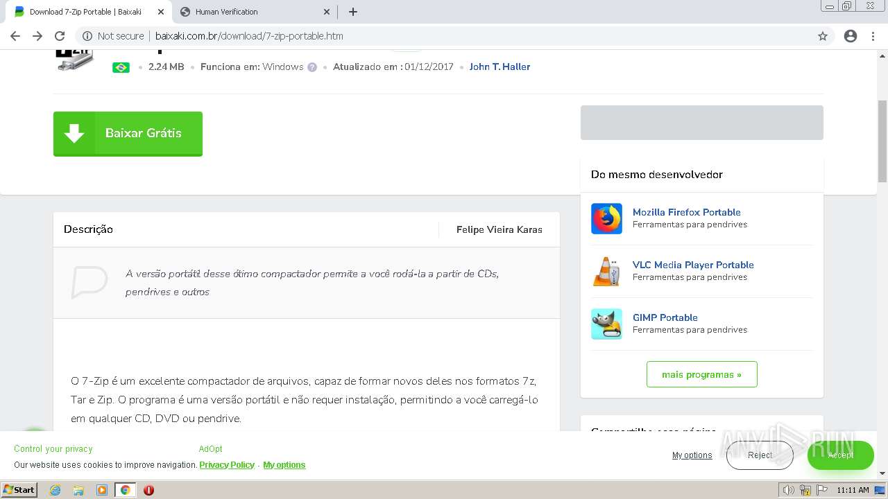Click the Atualizado em 01/12/2017 date text

(x=393, y=67)
